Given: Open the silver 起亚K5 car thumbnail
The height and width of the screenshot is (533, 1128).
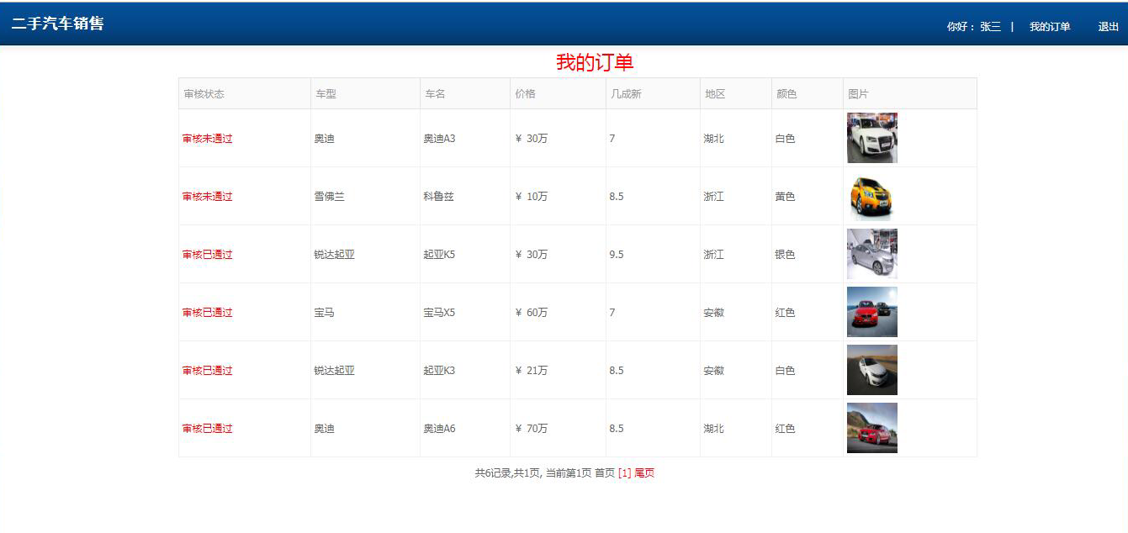Looking at the screenshot, I should (872, 254).
